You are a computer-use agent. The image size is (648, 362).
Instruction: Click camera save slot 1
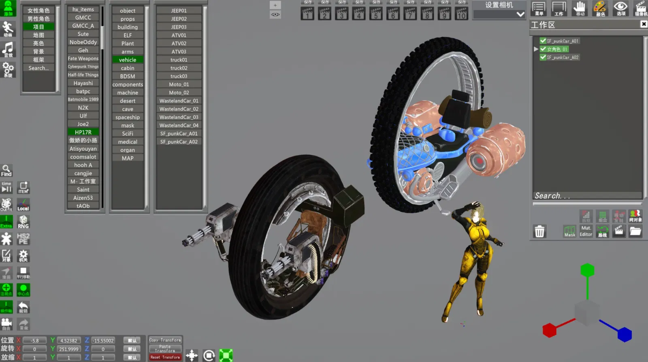click(307, 15)
